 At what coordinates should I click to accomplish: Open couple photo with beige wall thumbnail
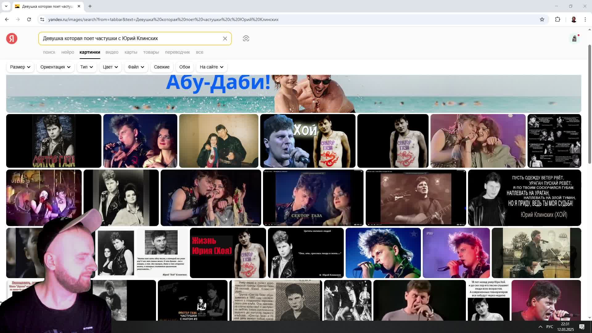(219, 141)
